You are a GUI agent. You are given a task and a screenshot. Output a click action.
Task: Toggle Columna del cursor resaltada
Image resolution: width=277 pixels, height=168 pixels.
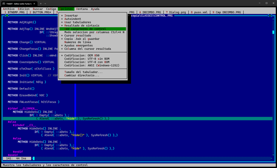tap(93, 49)
